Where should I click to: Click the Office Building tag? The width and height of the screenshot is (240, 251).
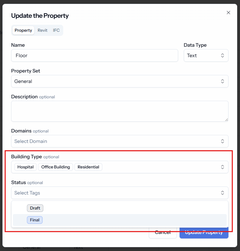click(x=56, y=167)
